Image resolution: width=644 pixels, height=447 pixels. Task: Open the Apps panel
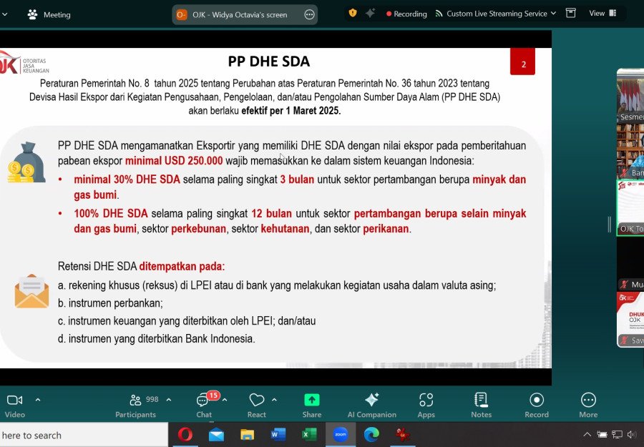[426, 405]
